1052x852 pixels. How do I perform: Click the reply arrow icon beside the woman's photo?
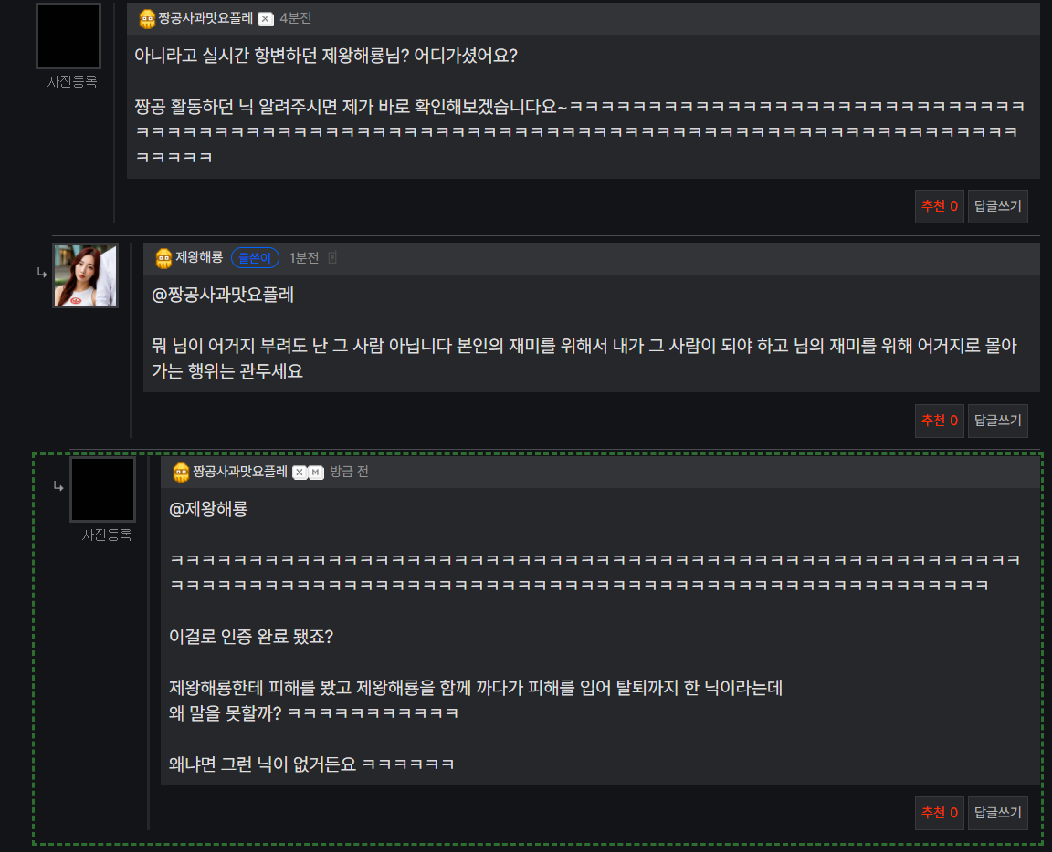pyautogui.click(x=42, y=273)
